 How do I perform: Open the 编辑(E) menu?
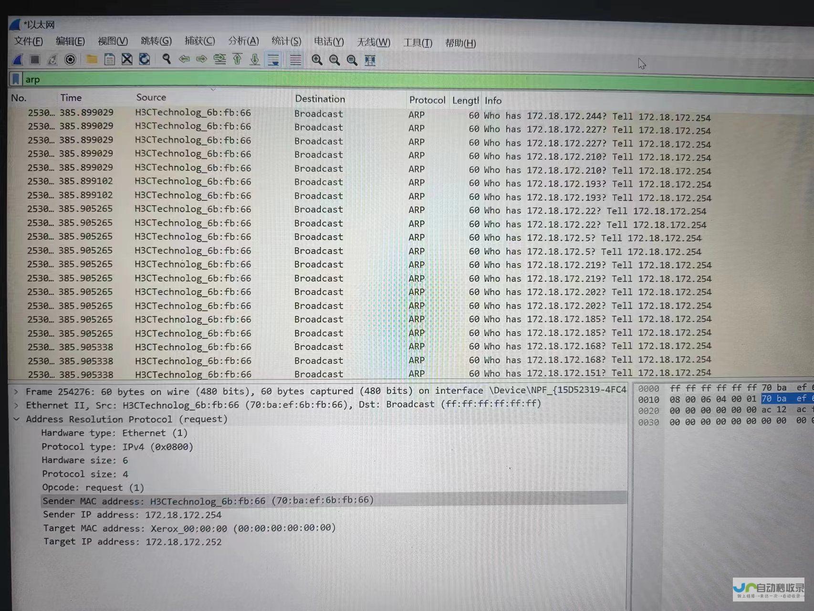(70, 41)
